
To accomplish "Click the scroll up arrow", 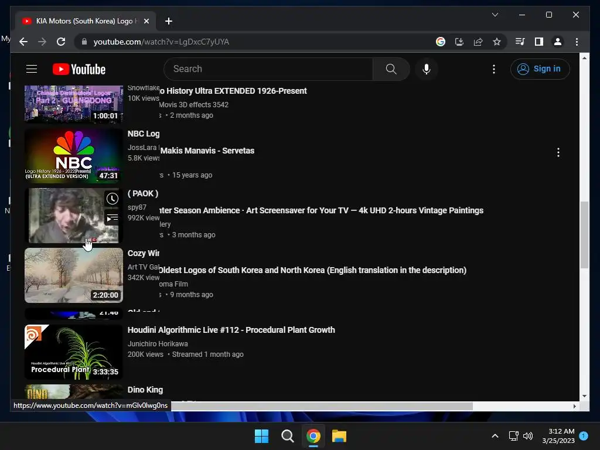I will [x=584, y=58].
